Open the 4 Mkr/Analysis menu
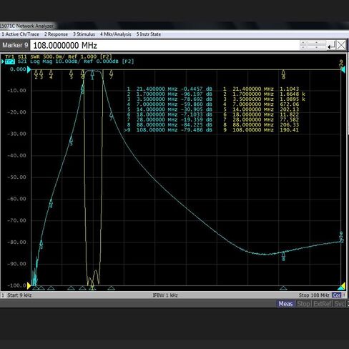349x349 pixels. coord(116,34)
